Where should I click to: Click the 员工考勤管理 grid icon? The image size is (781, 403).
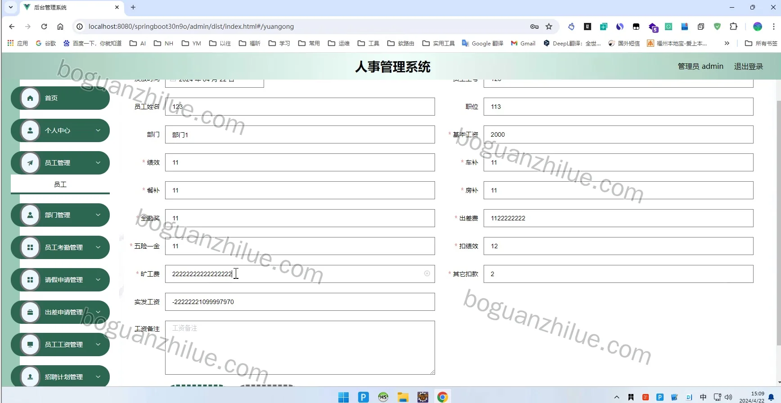(x=30, y=247)
